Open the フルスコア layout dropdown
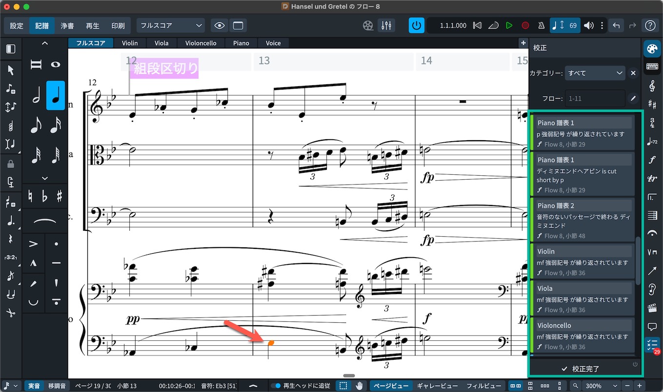The width and height of the screenshot is (663, 392). tap(171, 25)
